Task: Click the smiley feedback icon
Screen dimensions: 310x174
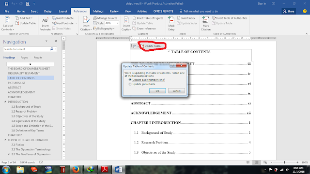Action: click(x=305, y=11)
